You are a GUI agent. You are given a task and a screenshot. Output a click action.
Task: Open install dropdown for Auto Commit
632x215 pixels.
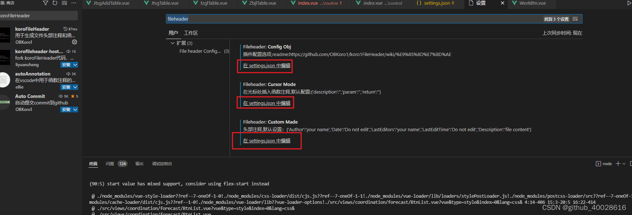coord(75,109)
